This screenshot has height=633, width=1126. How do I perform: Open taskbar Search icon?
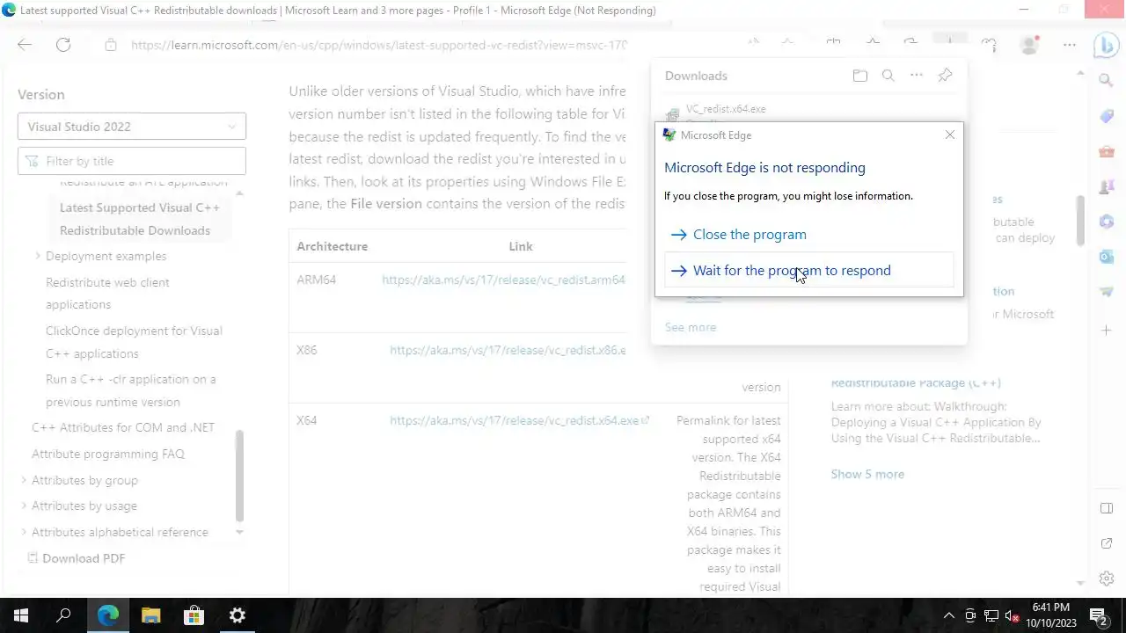click(63, 615)
